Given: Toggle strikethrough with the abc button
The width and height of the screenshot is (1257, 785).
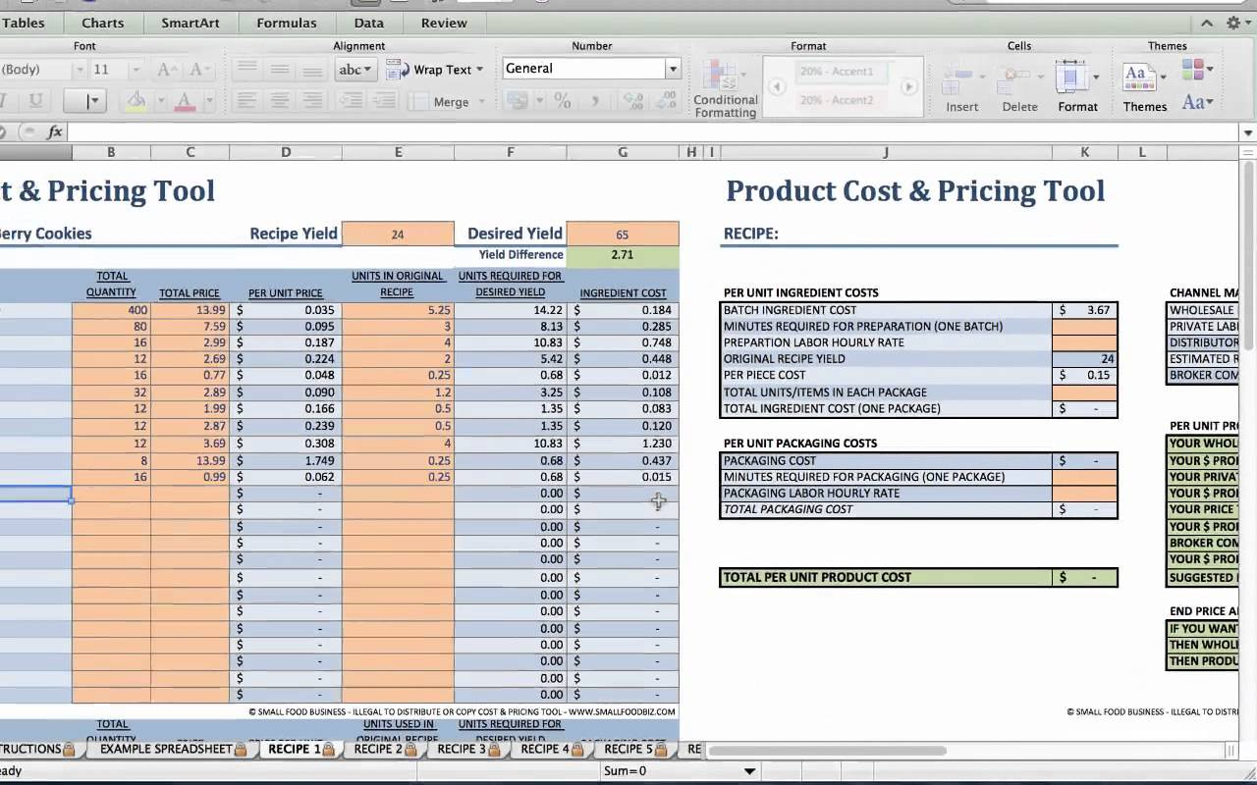Looking at the screenshot, I should [x=355, y=69].
